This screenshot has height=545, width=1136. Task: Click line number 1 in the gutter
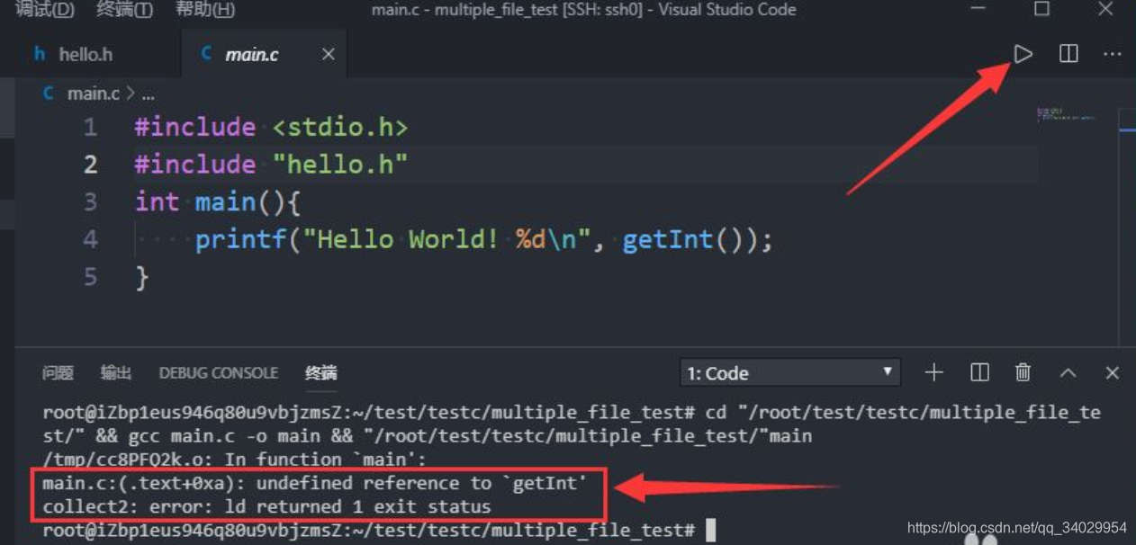click(90, 128)
